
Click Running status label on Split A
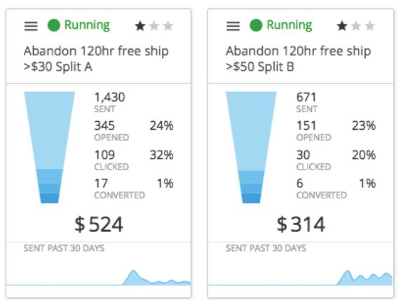tap(87, 25)
